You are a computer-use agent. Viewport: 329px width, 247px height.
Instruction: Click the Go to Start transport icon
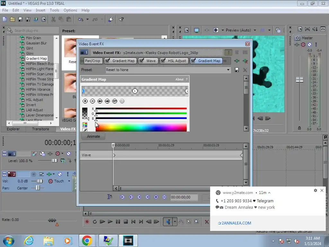coord(133,222)
